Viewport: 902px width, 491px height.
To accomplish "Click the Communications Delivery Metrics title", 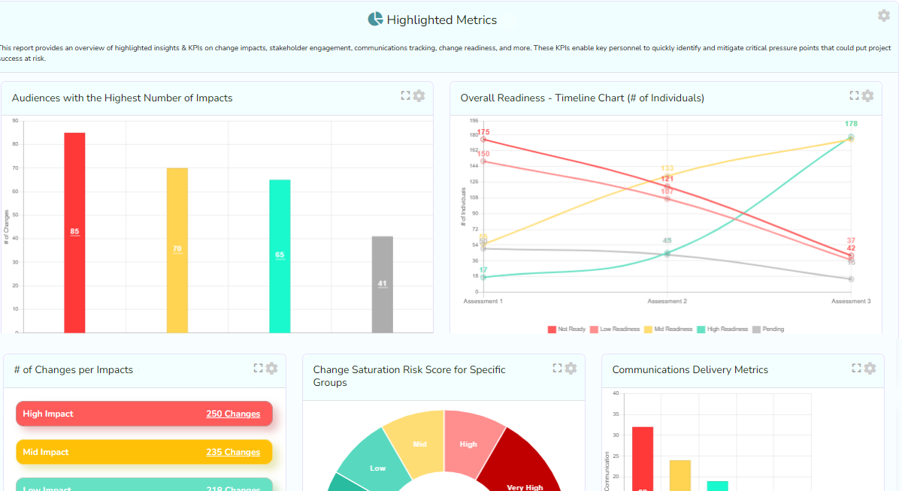I will pyautogui.click(x=690, y=369).
